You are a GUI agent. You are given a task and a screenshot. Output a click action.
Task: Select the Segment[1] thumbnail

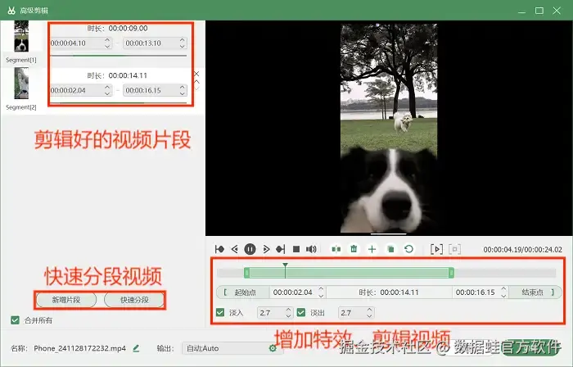21,36
